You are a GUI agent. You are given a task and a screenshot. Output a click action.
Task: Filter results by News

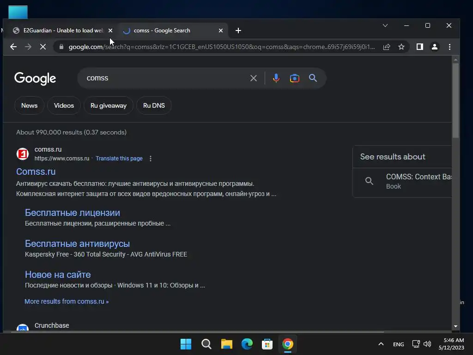(29, 106)
